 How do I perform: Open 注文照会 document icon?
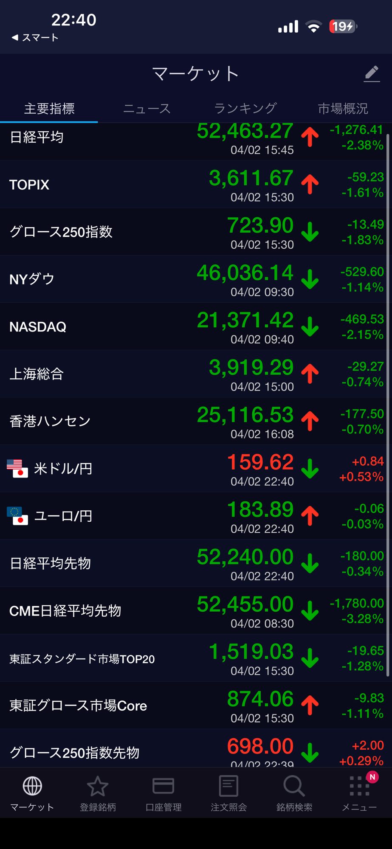228,786
